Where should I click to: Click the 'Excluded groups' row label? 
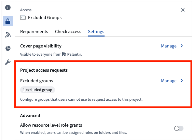pyautogui.click(x=37, y=81)
